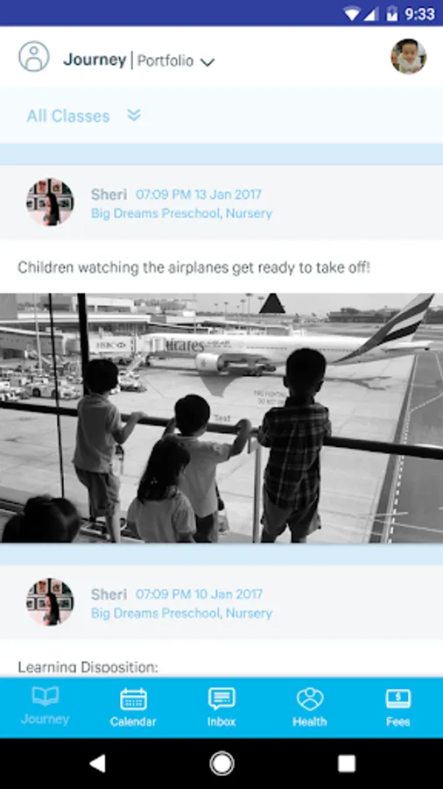Image resolution: width=443 pixels, height=789 pixels.
Task: Open the airplane photo with children
Action: 221,417
